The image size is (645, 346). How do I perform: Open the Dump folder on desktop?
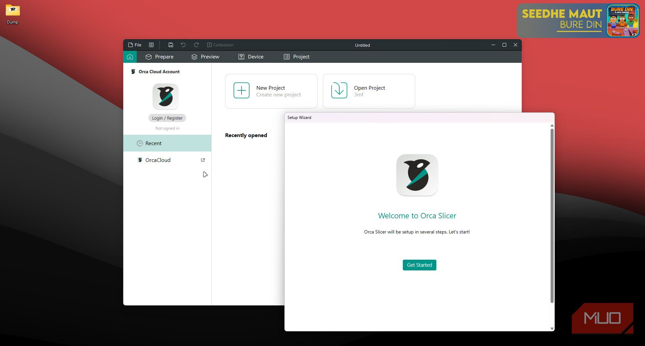tap(13, 14)
